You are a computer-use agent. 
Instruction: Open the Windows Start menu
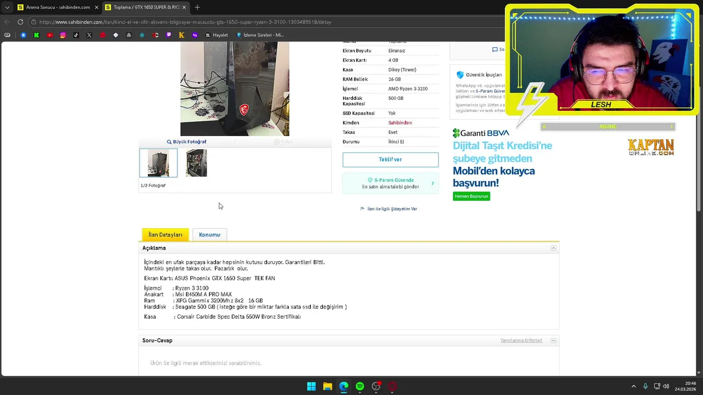pos(311,386)
